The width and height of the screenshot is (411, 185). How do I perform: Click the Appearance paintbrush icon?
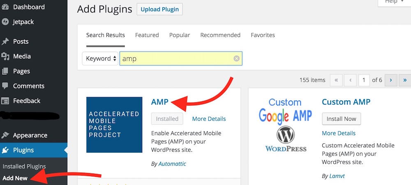pos(5,135)
